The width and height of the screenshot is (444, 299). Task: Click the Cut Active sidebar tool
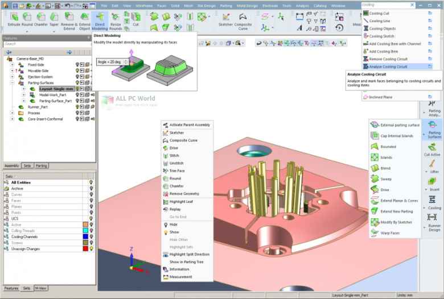(x=433, y=147)
